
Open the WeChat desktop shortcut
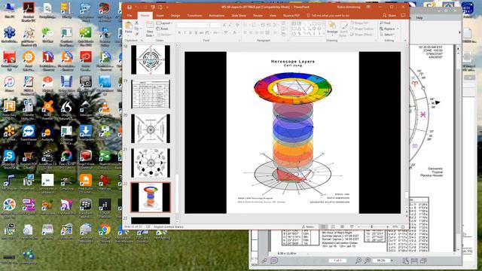pyautogui.click(x=47, y=35)
